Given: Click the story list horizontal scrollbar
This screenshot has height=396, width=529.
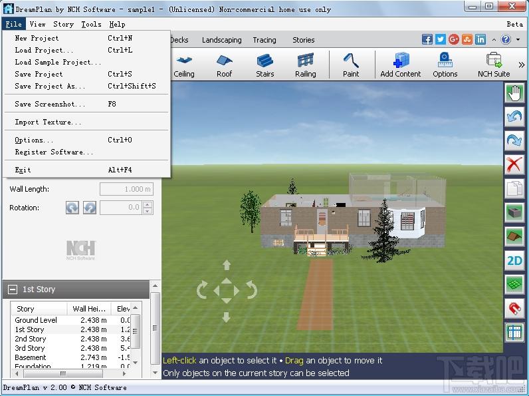Looking at the screenshot, I should pos(70,373).
